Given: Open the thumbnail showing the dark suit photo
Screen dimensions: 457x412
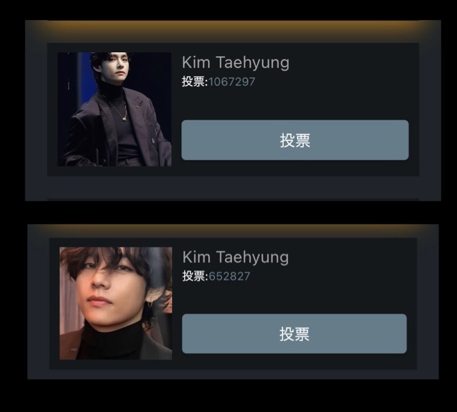Looking at the screenshot, I should 114,110.
